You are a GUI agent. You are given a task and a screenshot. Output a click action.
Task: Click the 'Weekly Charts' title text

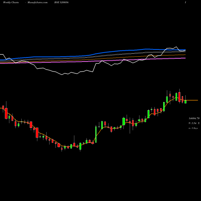[11, 2]
